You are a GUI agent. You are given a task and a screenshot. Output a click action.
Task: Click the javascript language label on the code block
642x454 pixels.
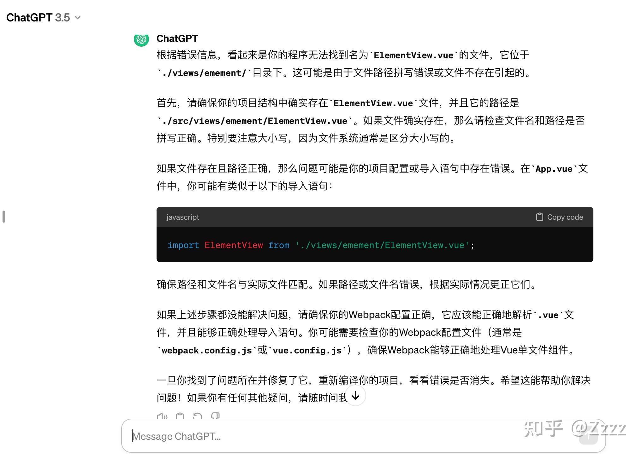[182, 217]
